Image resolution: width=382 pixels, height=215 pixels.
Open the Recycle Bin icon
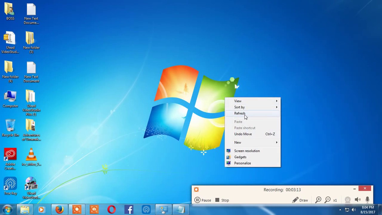[10, 128]
